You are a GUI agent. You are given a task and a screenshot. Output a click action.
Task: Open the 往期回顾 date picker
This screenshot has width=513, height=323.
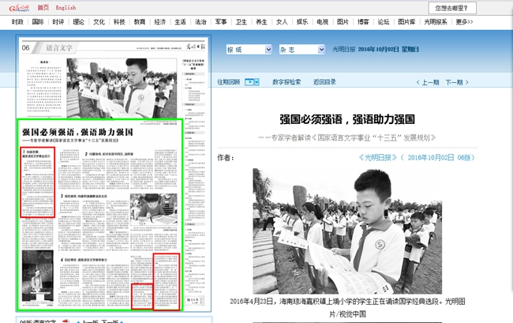pos(253,81)
